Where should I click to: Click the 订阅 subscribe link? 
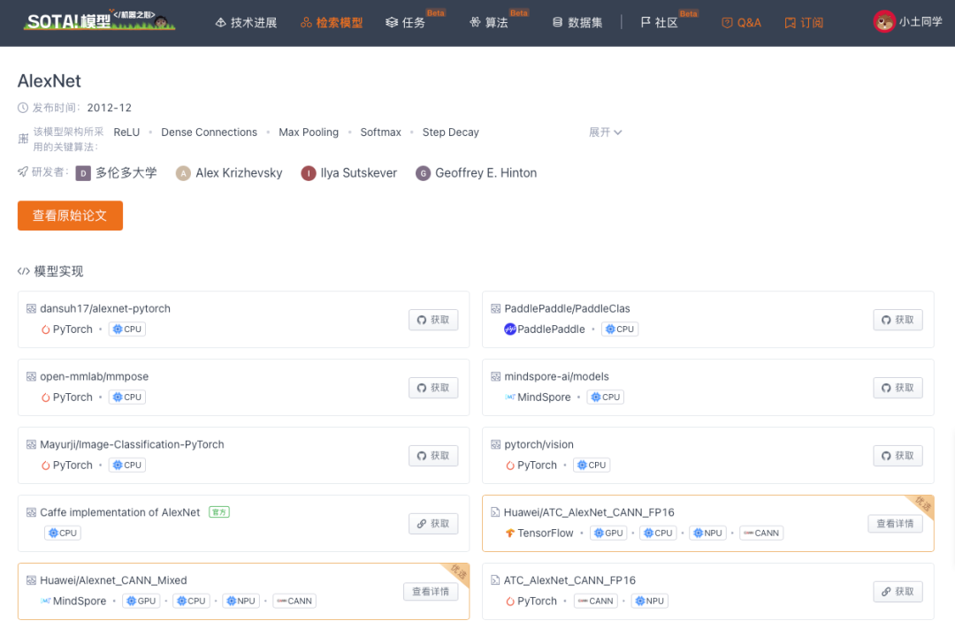(x=804, y=23)
